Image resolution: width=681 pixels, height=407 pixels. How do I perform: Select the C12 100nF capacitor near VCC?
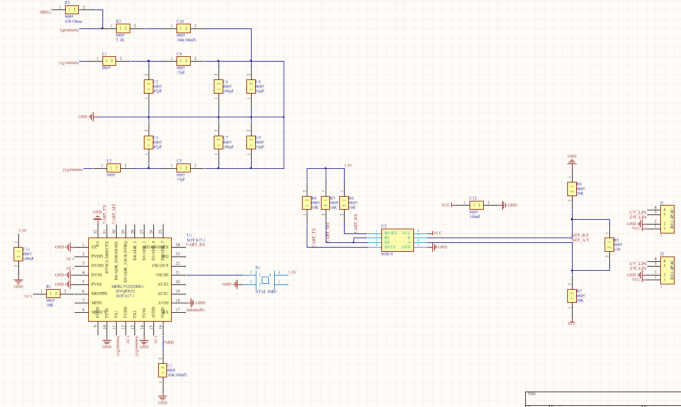click(x=477, y=205)
